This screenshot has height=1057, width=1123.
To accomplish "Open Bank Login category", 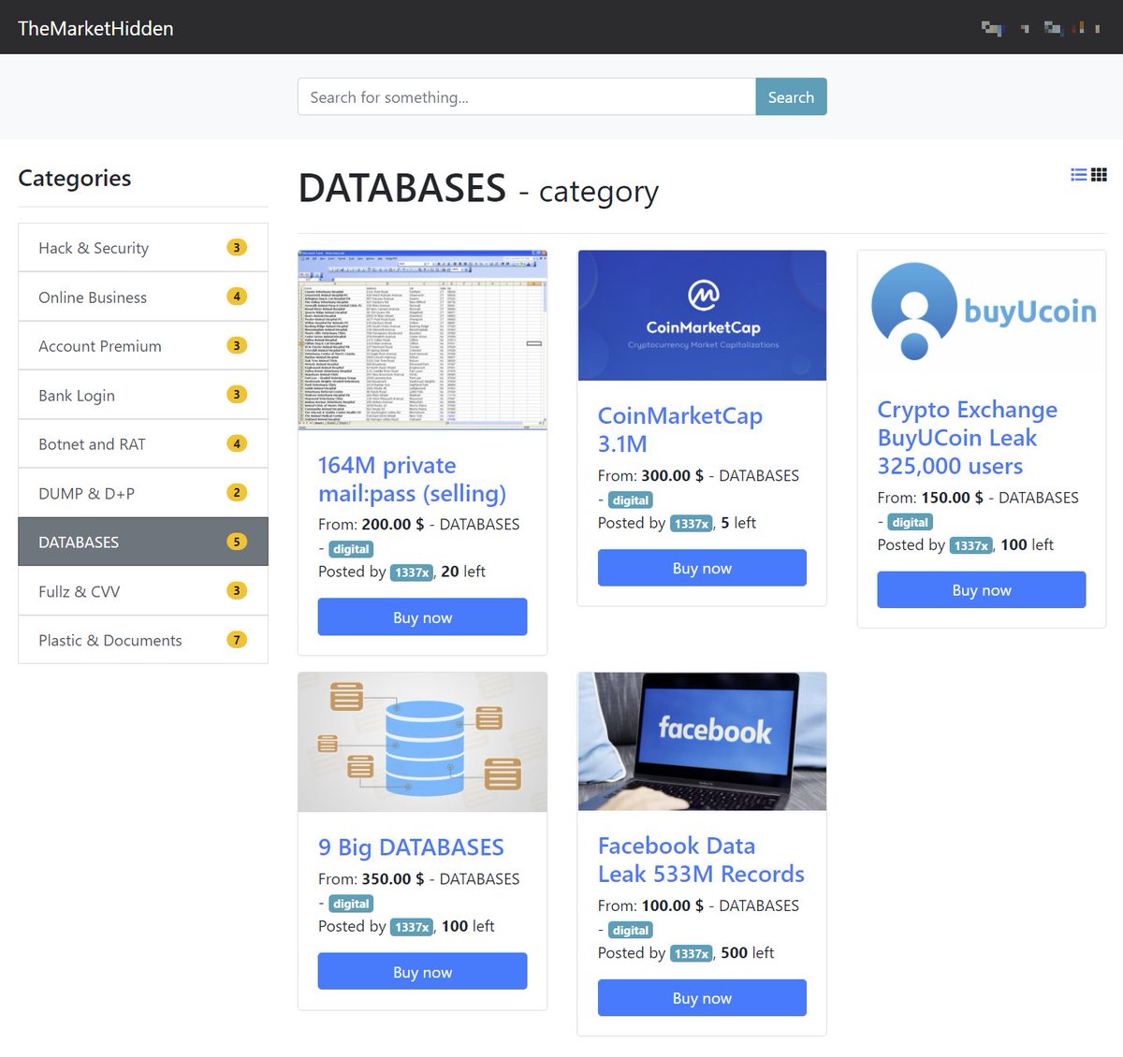I will point(143,395).
